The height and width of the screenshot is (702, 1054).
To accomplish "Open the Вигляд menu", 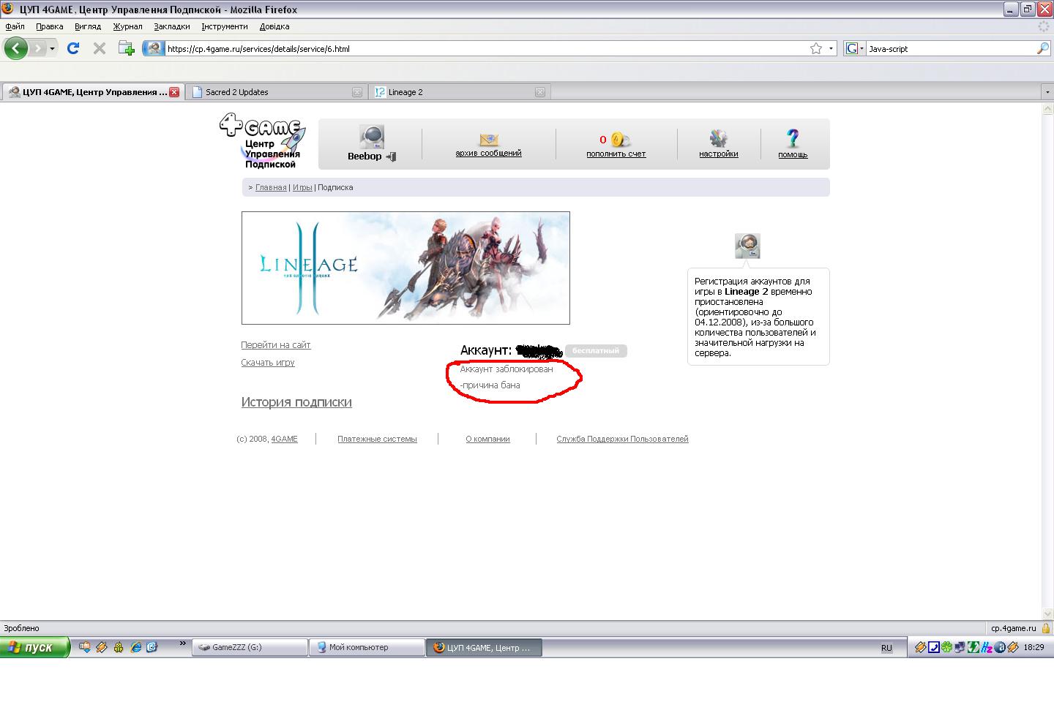I will [88, 26].
